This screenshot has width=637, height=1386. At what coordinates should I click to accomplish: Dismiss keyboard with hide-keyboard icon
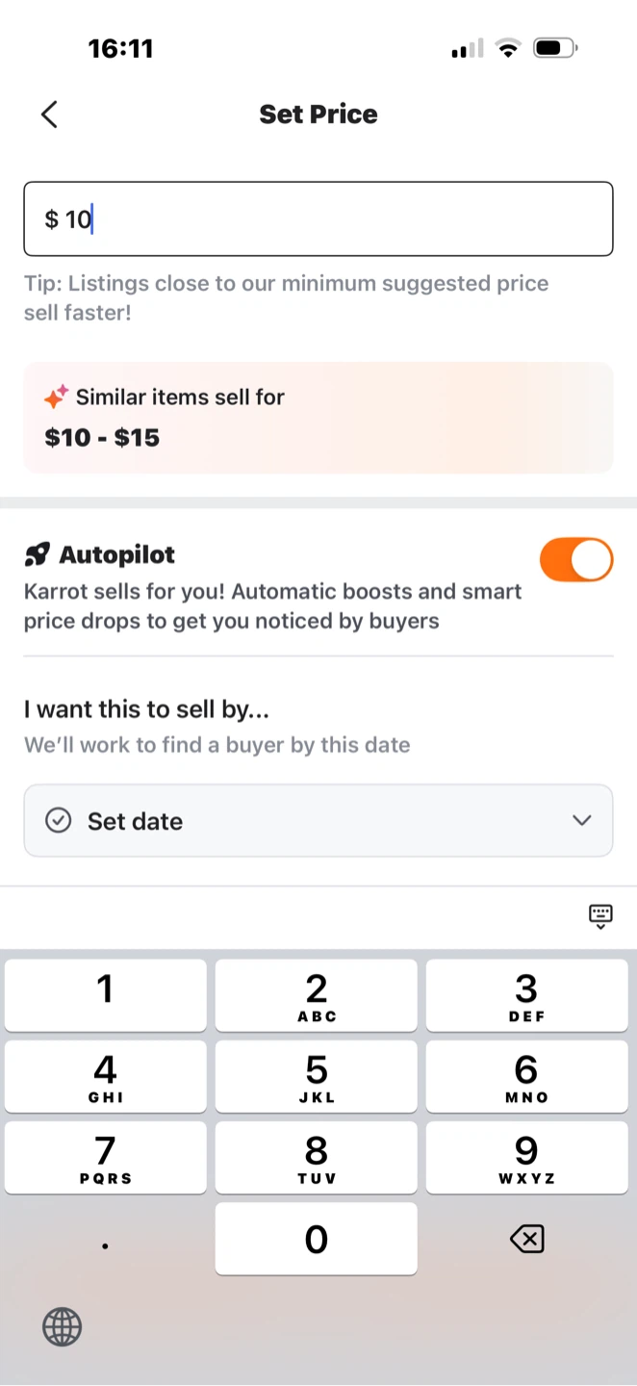click(600, 916)
